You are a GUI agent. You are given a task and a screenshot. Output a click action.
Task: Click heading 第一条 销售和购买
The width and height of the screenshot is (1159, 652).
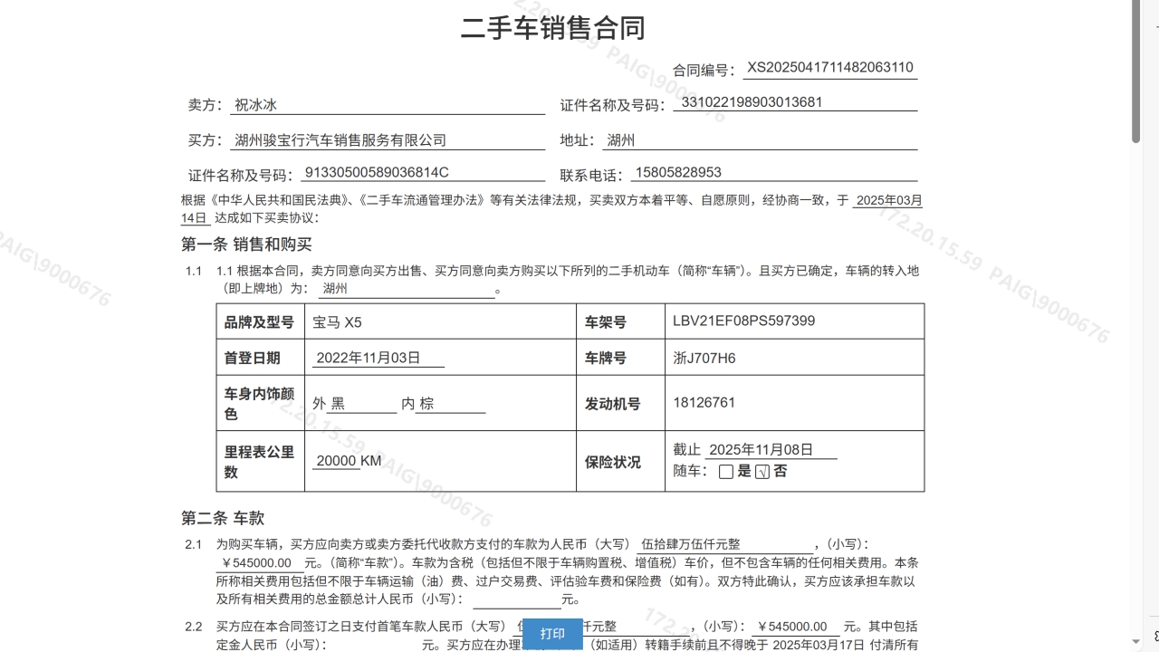coord(247,244)
